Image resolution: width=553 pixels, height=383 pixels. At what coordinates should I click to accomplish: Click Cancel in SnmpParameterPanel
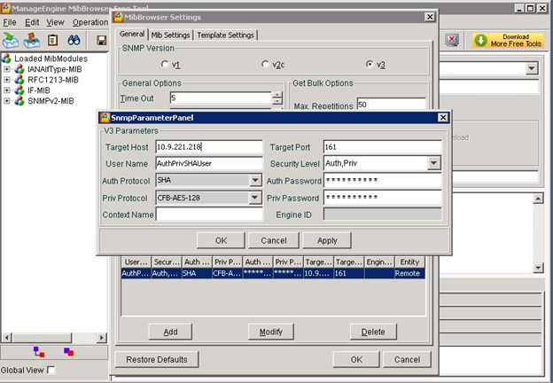273,240
